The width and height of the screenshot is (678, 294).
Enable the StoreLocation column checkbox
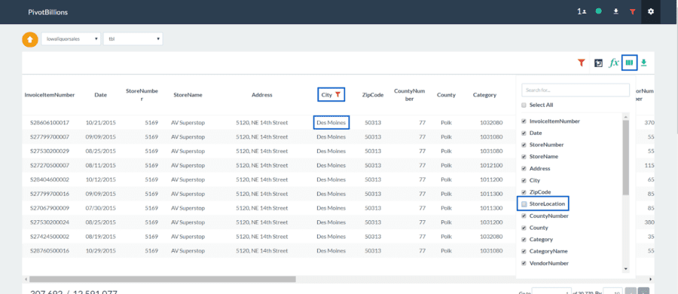[x=524, y=204]
